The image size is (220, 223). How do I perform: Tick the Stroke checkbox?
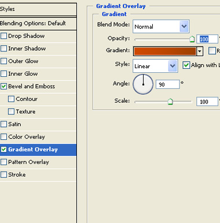[3, 174]
